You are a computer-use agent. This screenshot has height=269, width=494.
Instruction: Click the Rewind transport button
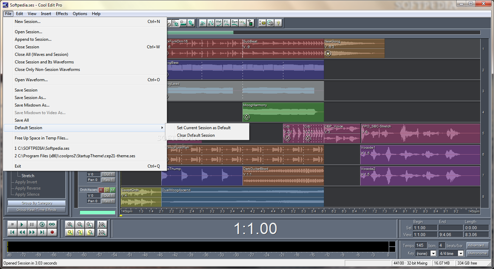[x=22, y=232]
